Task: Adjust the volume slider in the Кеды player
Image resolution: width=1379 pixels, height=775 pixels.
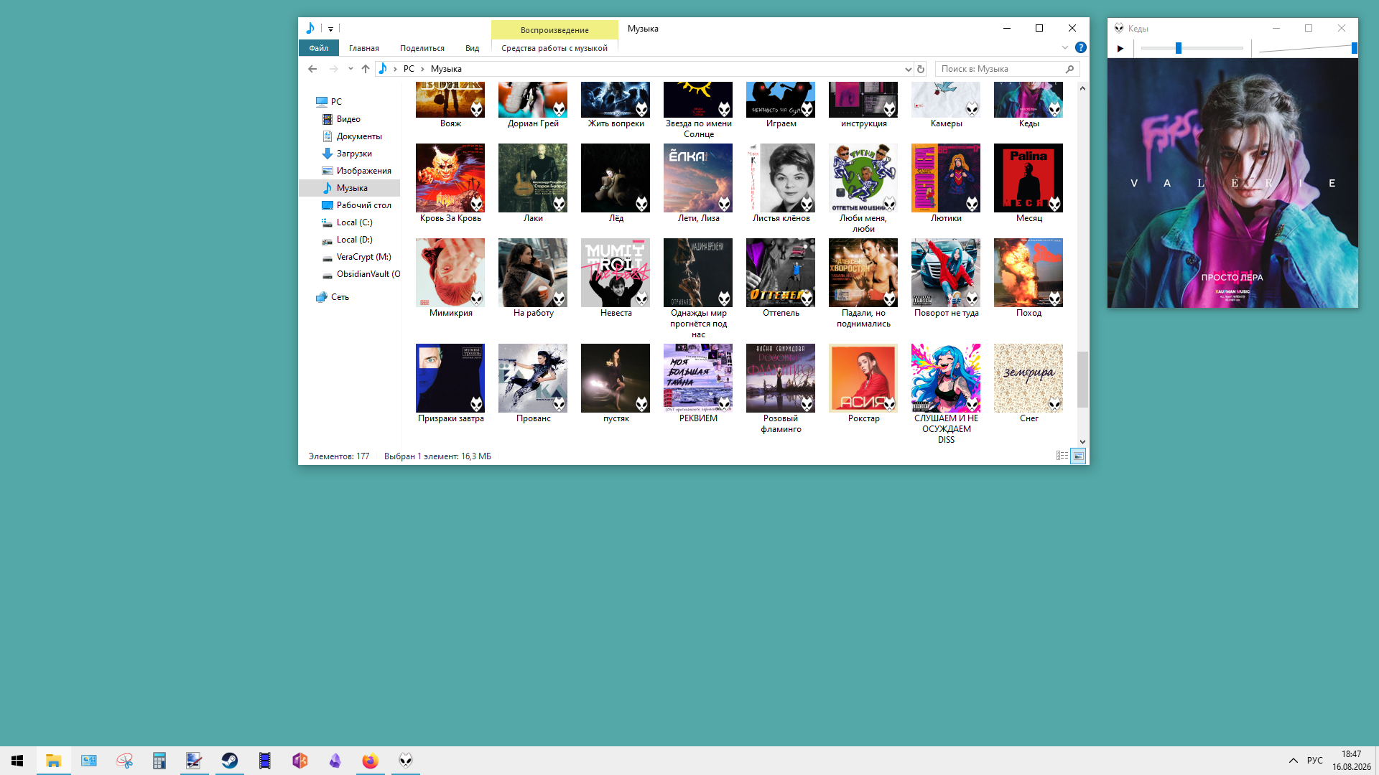Action: [1307, 48]
